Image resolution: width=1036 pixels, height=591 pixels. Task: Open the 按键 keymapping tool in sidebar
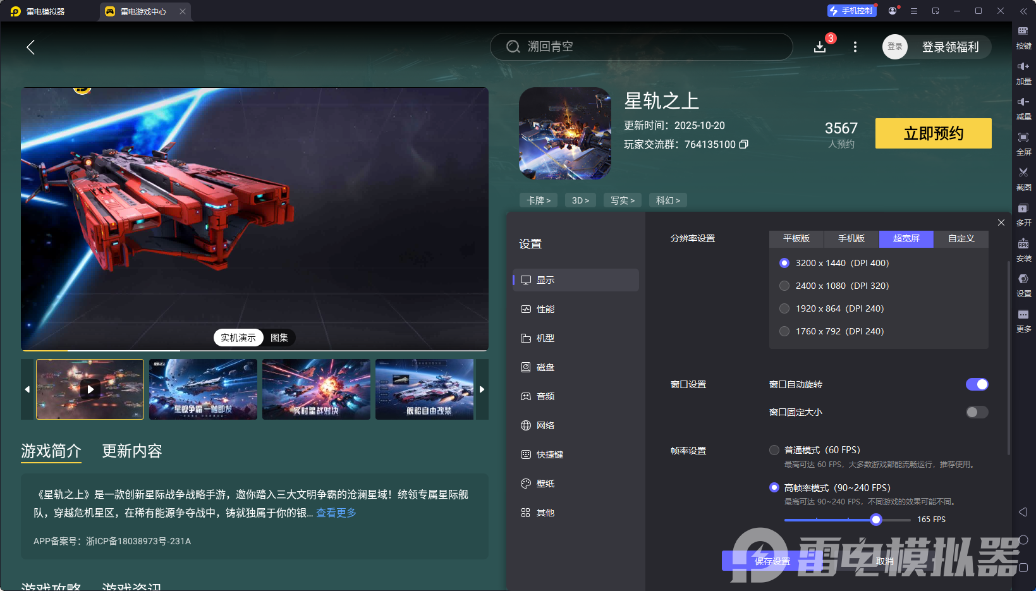(x=1023, y=37)
